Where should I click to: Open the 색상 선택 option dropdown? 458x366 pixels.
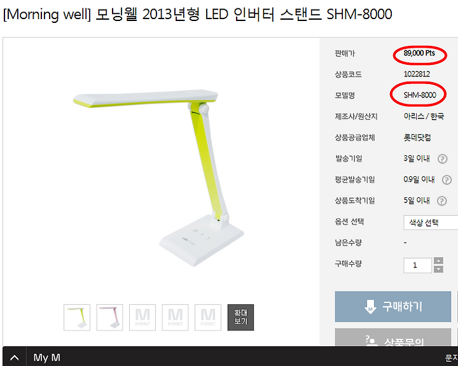[431, 223]
